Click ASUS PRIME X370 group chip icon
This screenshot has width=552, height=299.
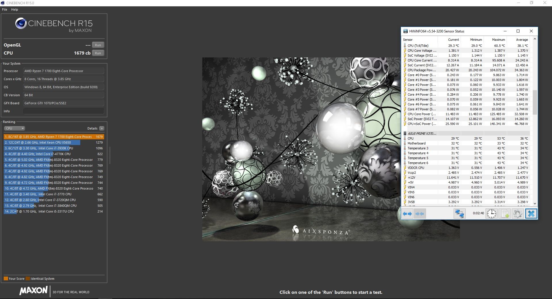[x=405, y=134]
